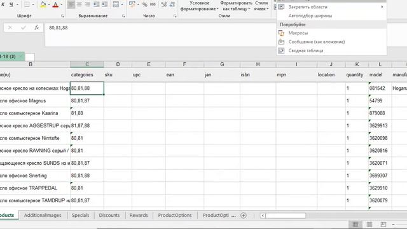Screen dimensions: 407x229
Task: Apply red font color
Action: click(55, 4)
